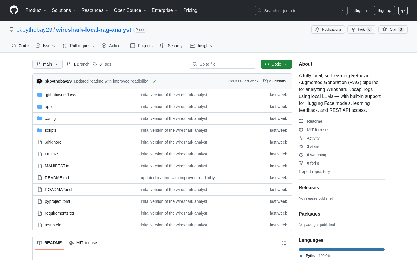
Task: Click the Python language bar
Action: pyautogui.click(x=342, y=250)
